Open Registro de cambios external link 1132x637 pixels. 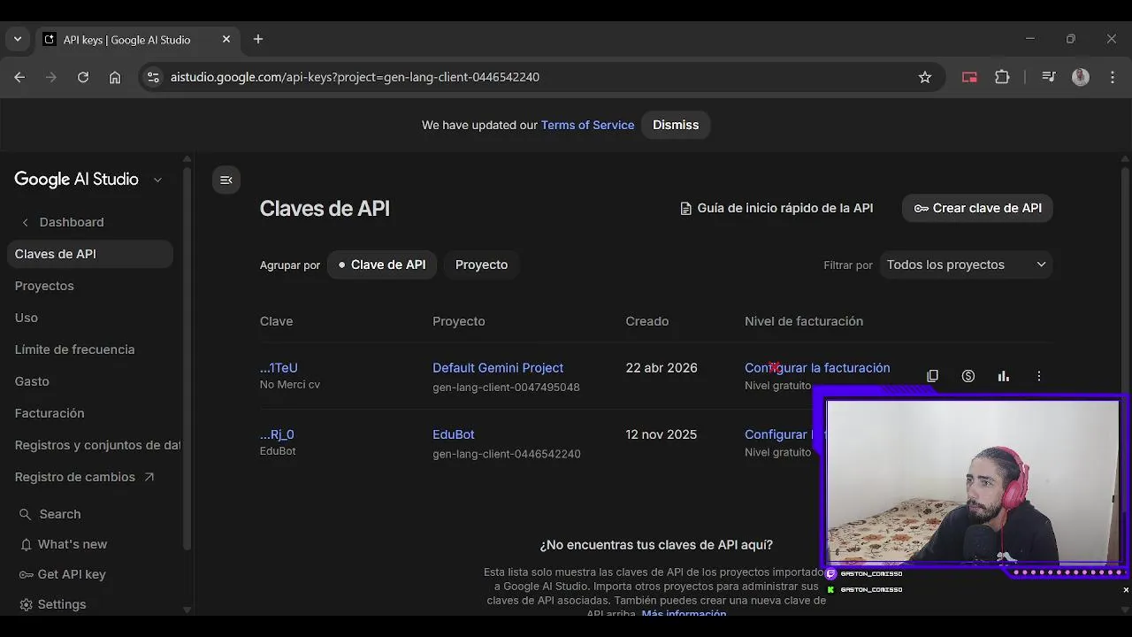[x=84, y=477]
